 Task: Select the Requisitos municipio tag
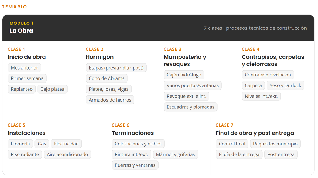tap(275, 144)
